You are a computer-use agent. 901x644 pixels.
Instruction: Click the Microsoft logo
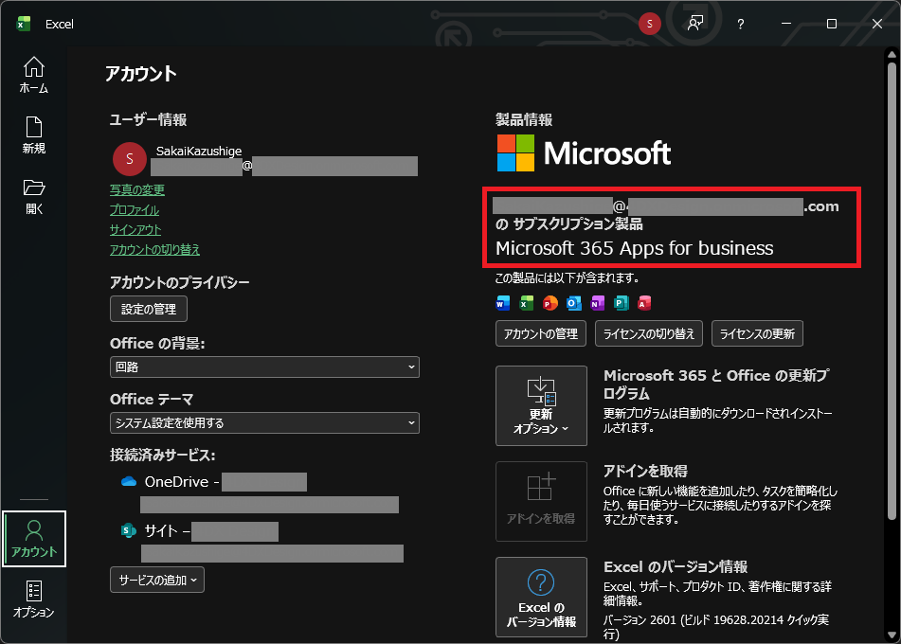pos(584,152)
